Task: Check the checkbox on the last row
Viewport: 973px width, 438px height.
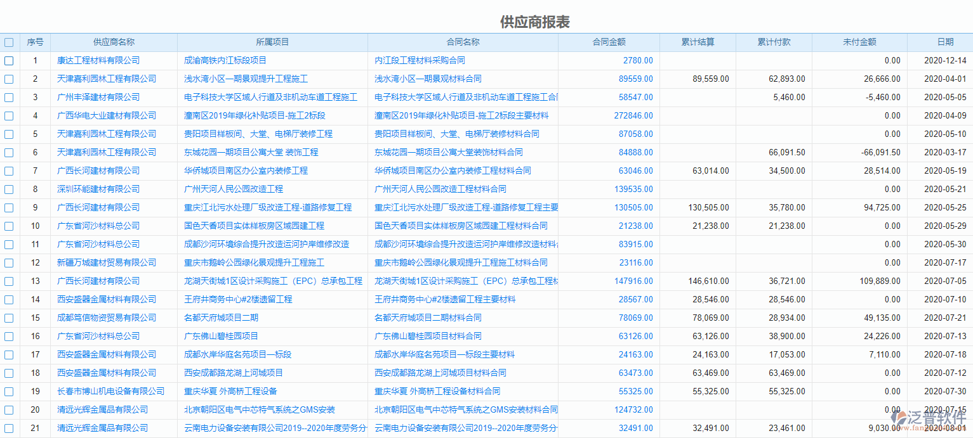Action: coord(9,428)
